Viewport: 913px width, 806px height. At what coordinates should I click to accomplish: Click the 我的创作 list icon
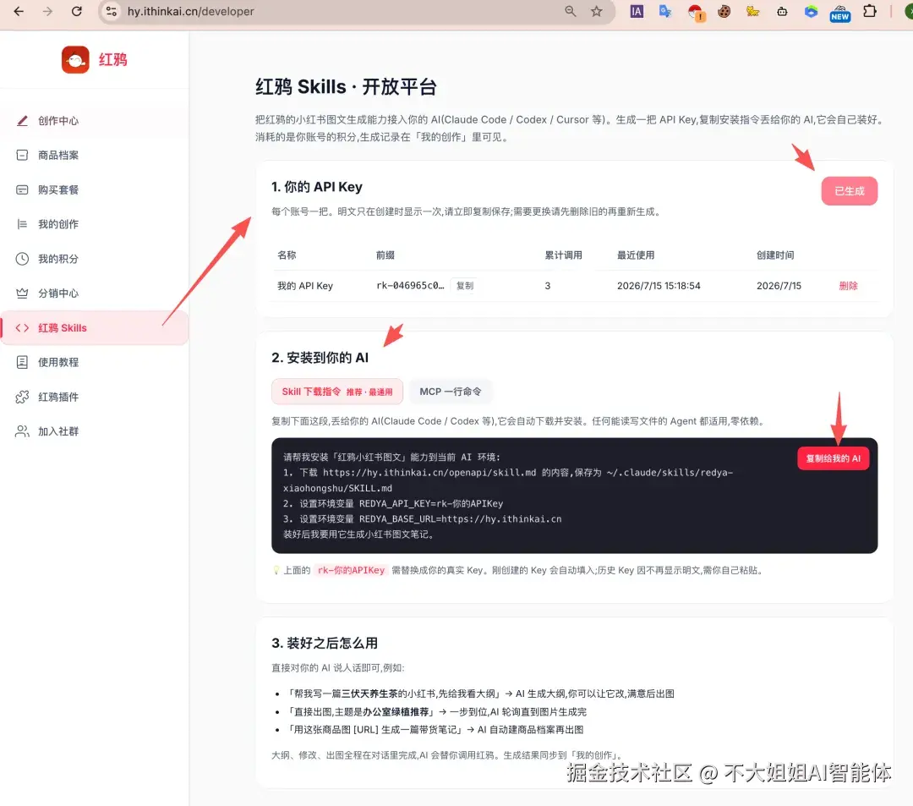click(x=22, y=224)
